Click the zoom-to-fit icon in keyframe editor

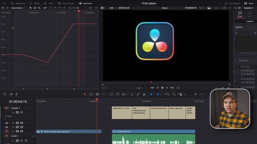90,8
